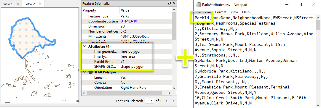Open the Format menu in Notepad

tap(221, 12)
